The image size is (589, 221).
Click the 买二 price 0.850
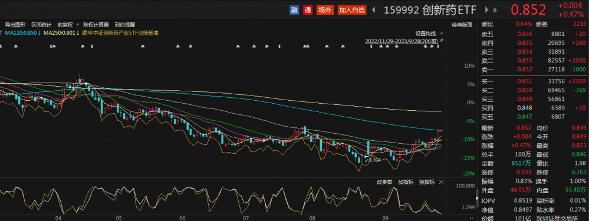coord(525,90)
